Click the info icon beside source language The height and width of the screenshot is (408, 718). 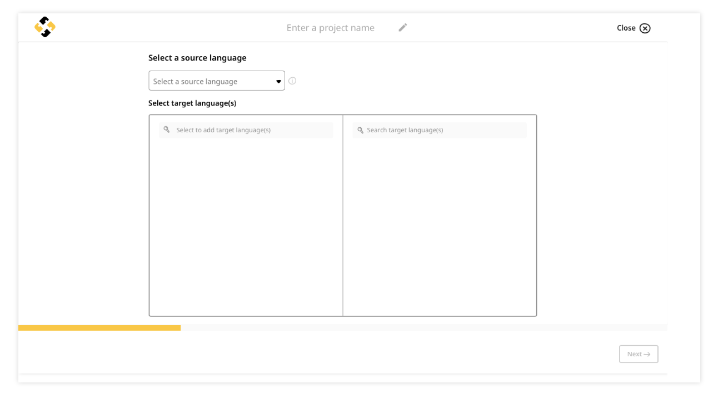click(292, 81)
